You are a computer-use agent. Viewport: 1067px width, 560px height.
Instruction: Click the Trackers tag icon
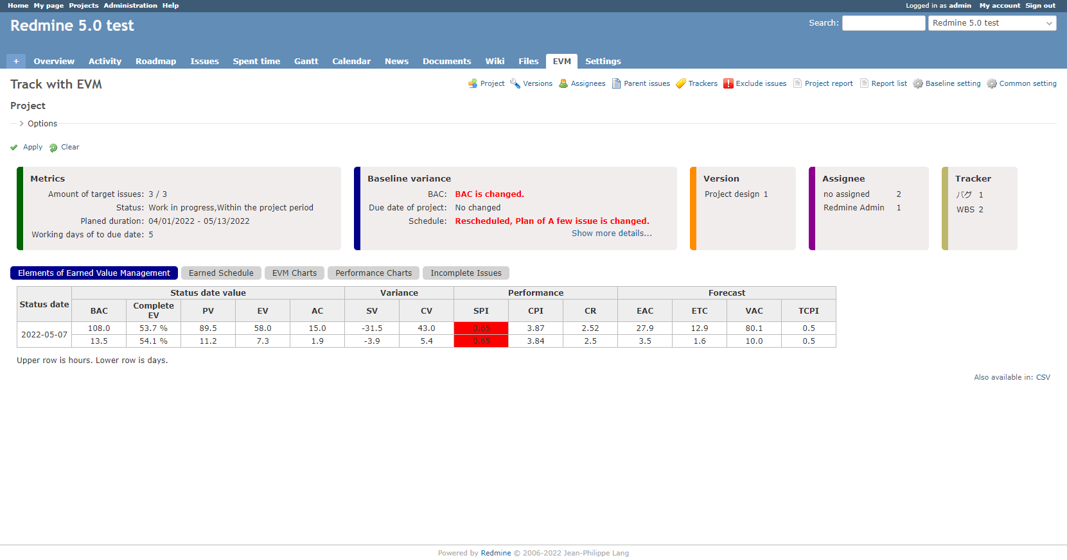681,83
